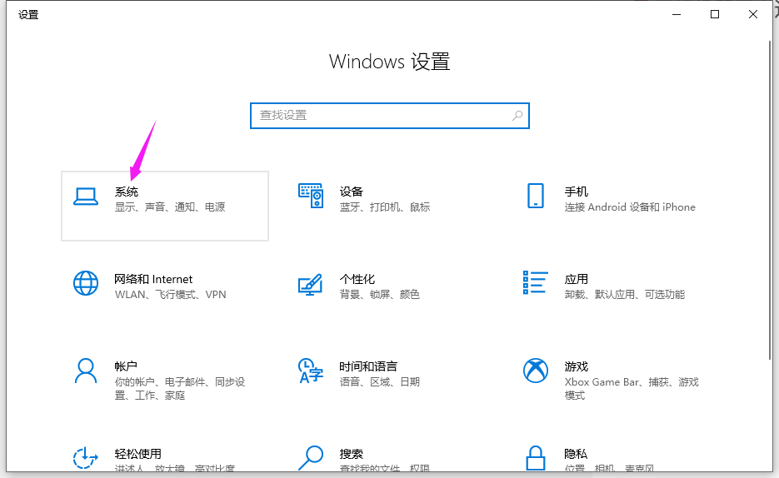779x478 pixels.
Task: Select the 隐私 heading
Action: [576, 454]
